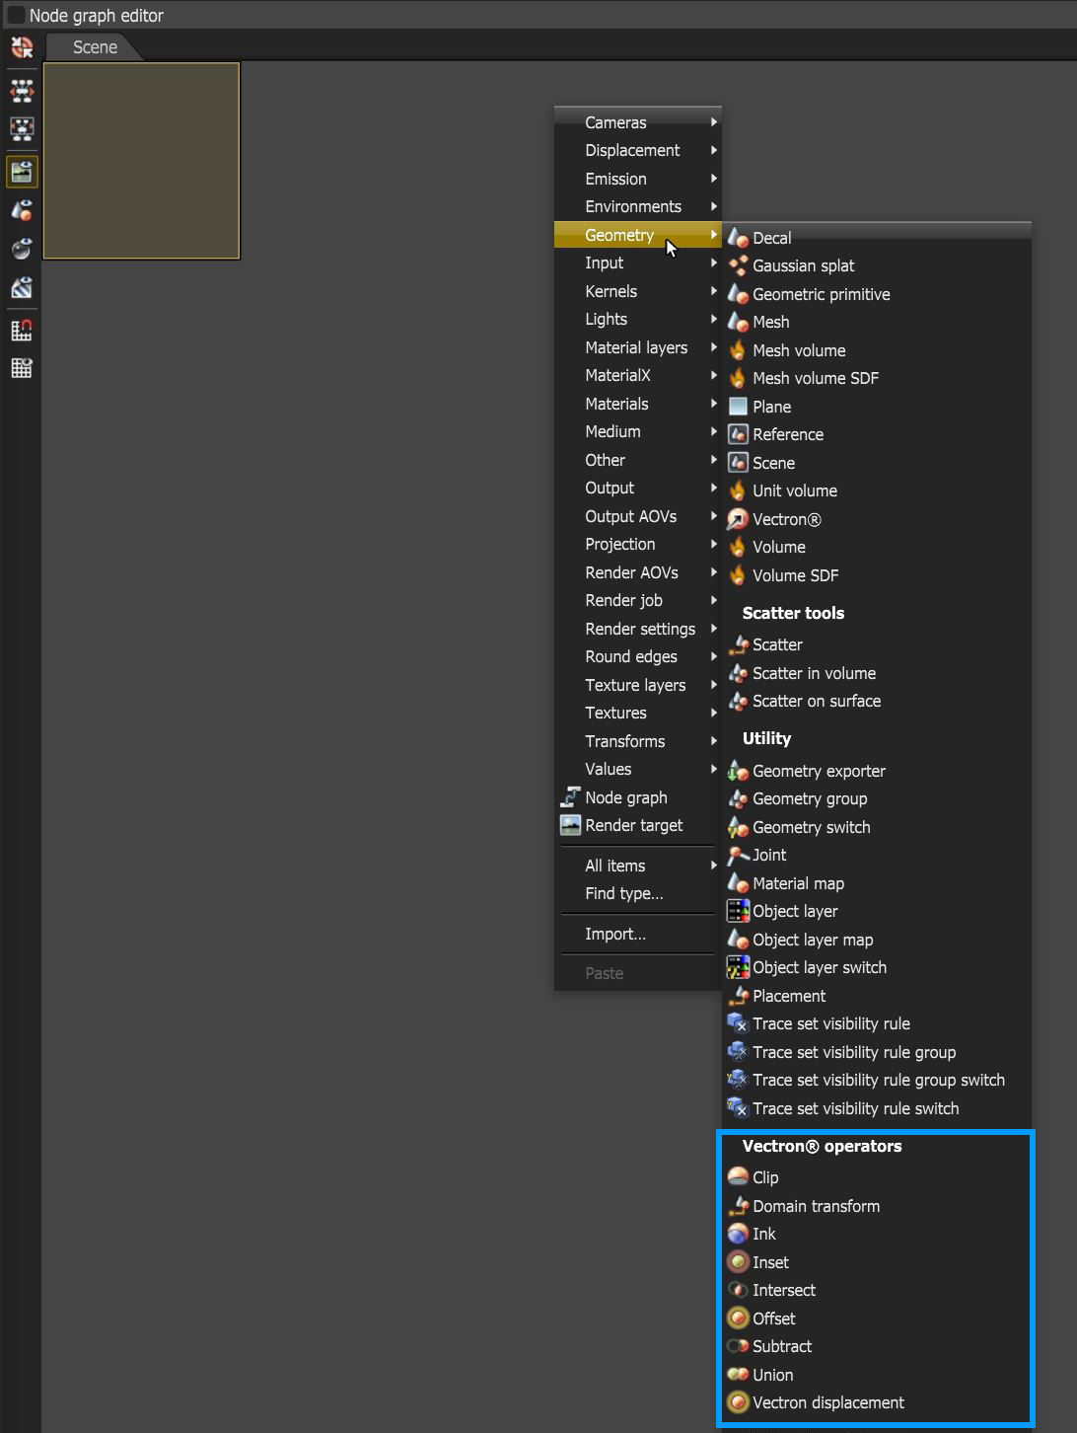This screenshot has height=1433, width=1077.
Task: Expand the Textures submenu arrow
Action: click(714, 713)
